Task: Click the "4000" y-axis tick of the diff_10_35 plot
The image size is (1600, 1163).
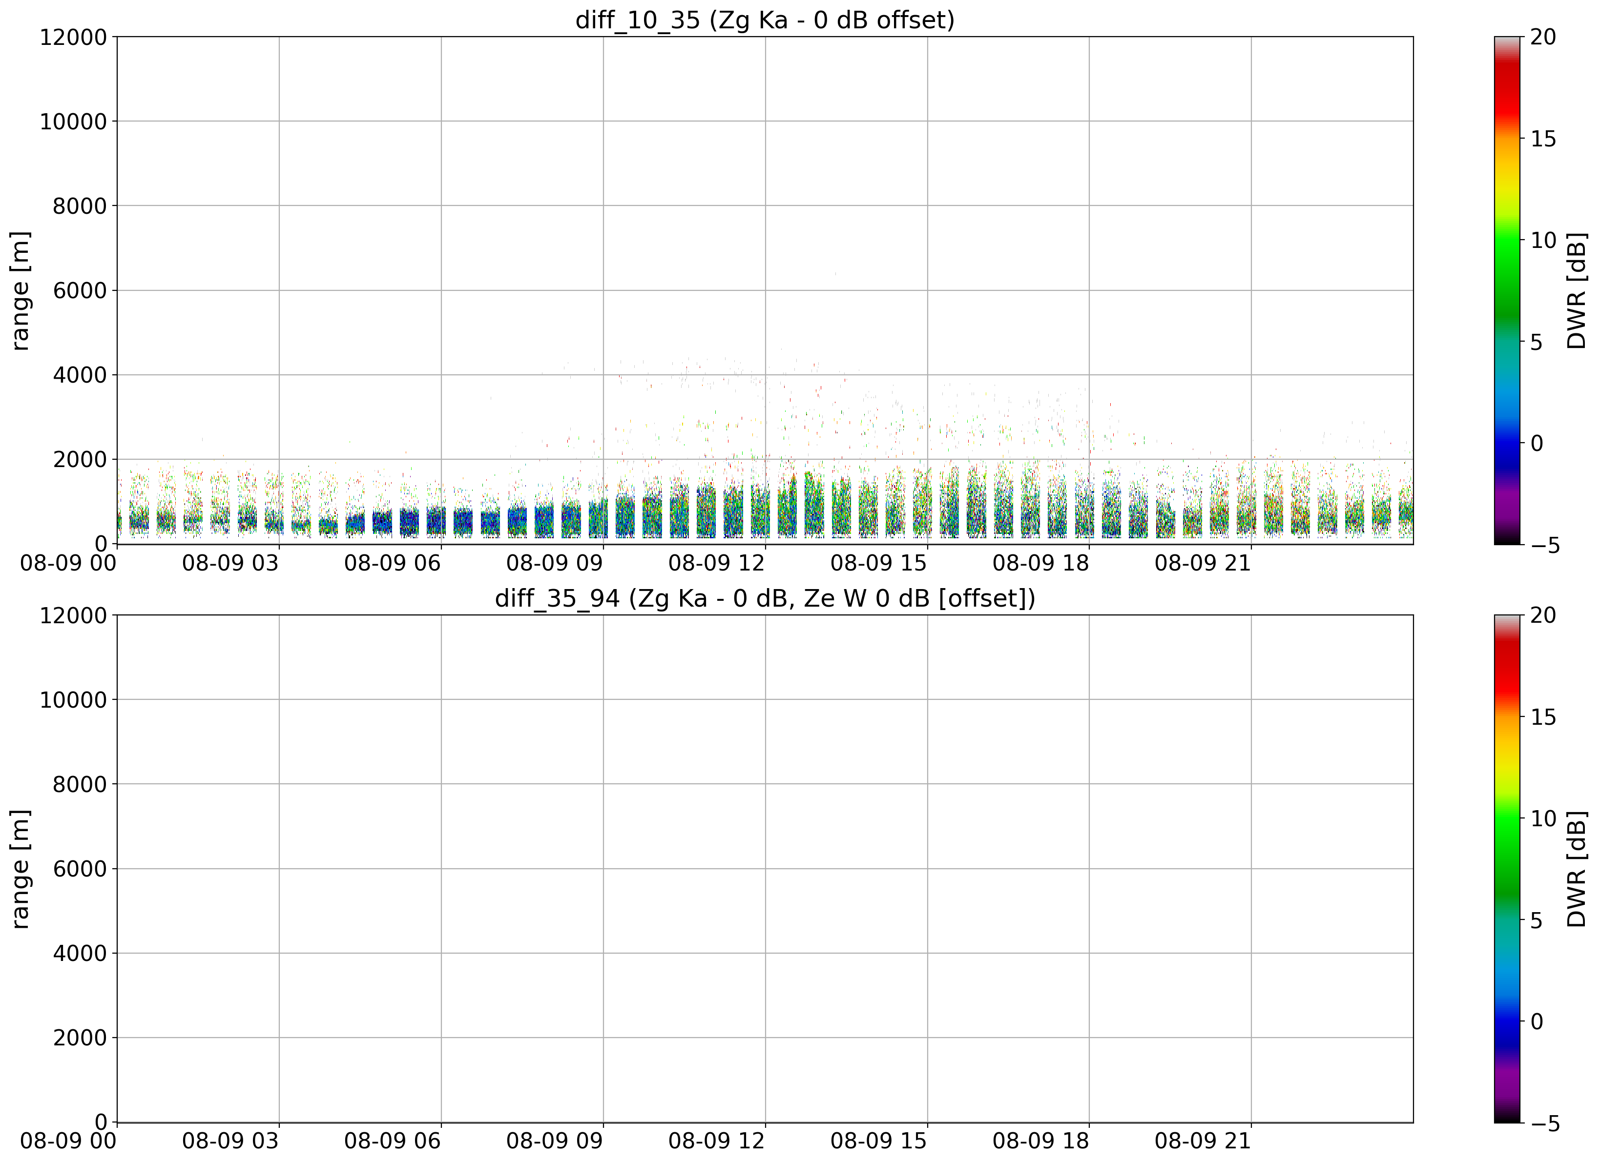Action: coord(80,374)
